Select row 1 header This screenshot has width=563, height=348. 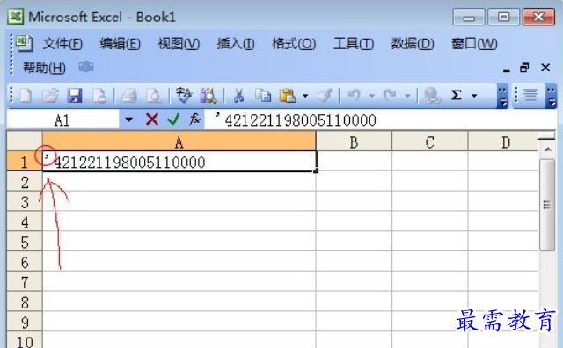pyautogui.click(x=25, y=162)
